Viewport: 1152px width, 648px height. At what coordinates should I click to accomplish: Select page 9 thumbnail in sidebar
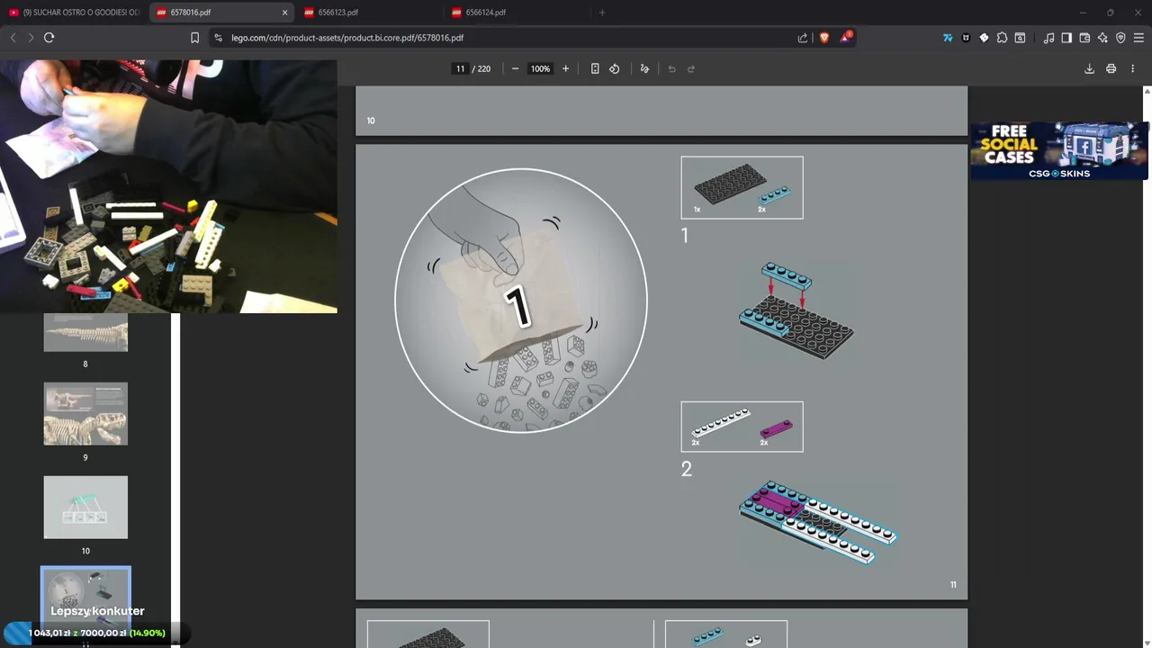pos(85,414)
